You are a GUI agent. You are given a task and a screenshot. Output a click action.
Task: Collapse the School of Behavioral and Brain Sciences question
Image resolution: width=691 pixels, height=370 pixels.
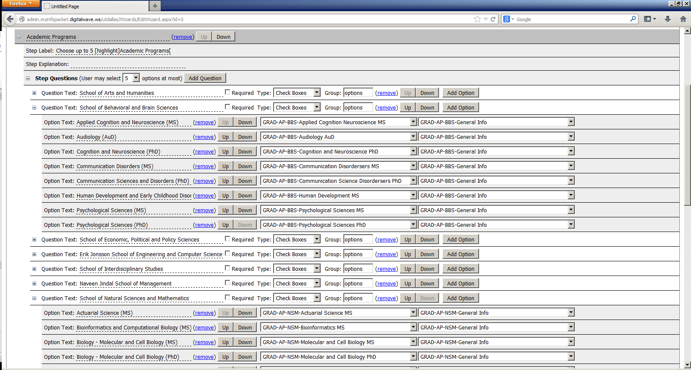point(34,108)
